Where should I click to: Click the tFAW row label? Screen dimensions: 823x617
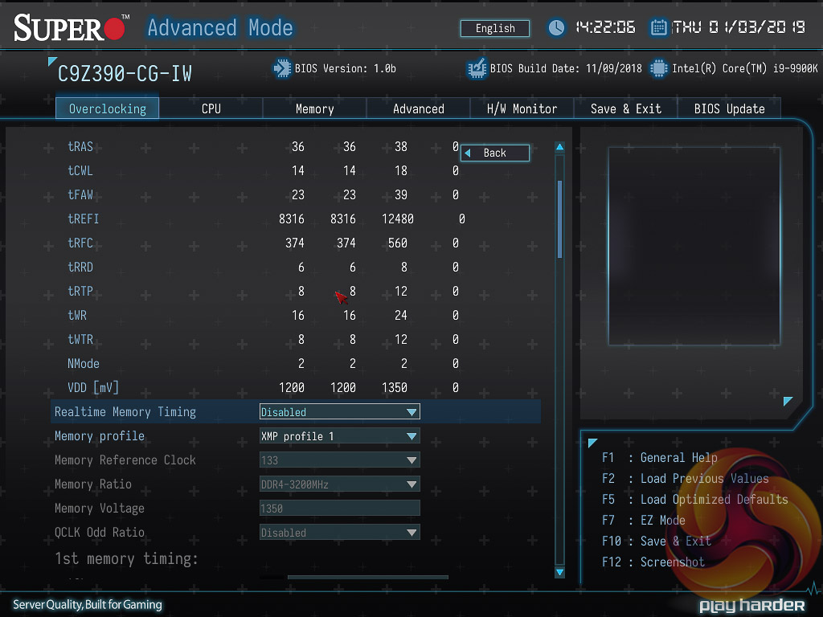(x=80, y=194)
